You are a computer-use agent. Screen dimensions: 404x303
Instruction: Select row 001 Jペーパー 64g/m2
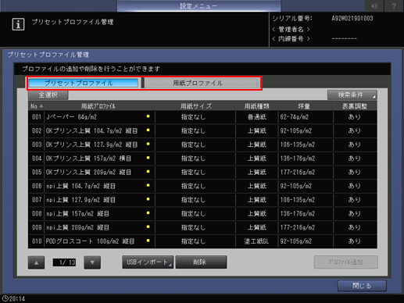click(x=202, y=117)
